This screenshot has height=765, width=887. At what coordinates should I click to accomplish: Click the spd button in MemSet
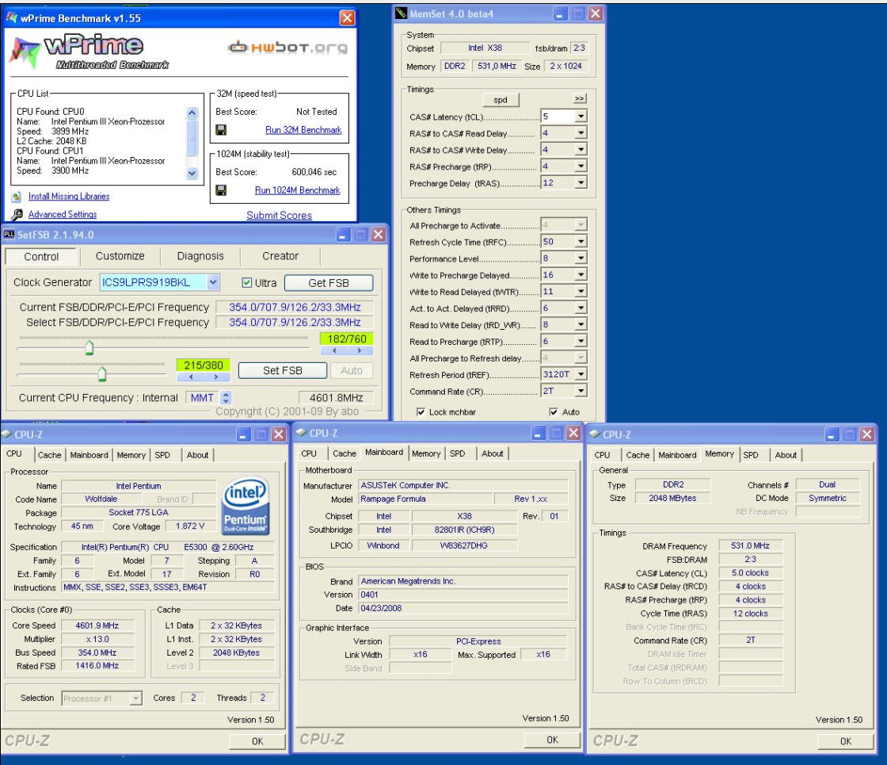pos(501,100)
